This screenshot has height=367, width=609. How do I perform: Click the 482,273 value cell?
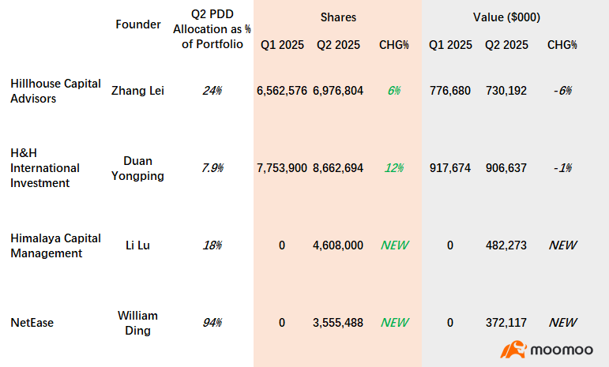506,245
